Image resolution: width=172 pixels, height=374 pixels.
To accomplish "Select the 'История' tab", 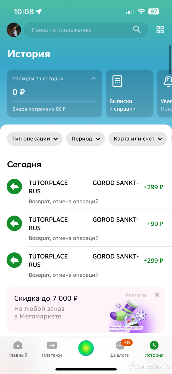I will coord(154,349).
